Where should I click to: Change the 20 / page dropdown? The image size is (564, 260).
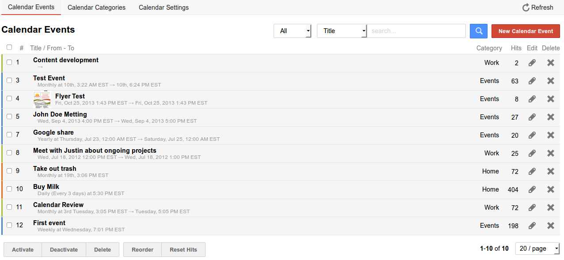(x=537, y=249)
